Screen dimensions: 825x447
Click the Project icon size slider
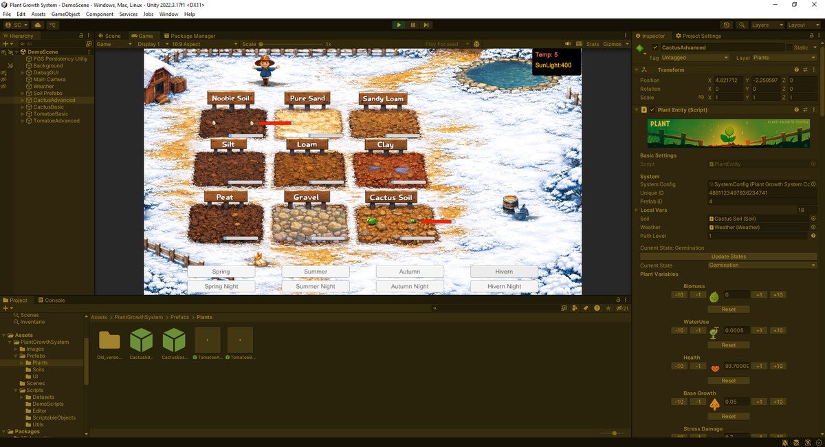613,433
